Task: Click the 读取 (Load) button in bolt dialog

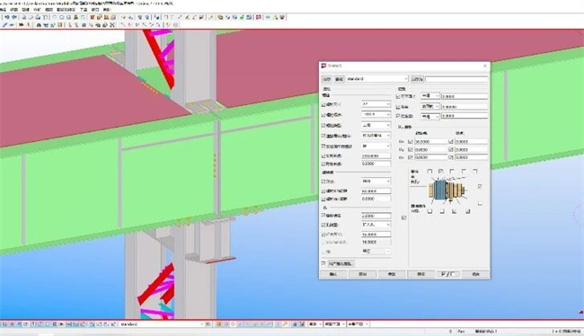Action: coord(339,79)
